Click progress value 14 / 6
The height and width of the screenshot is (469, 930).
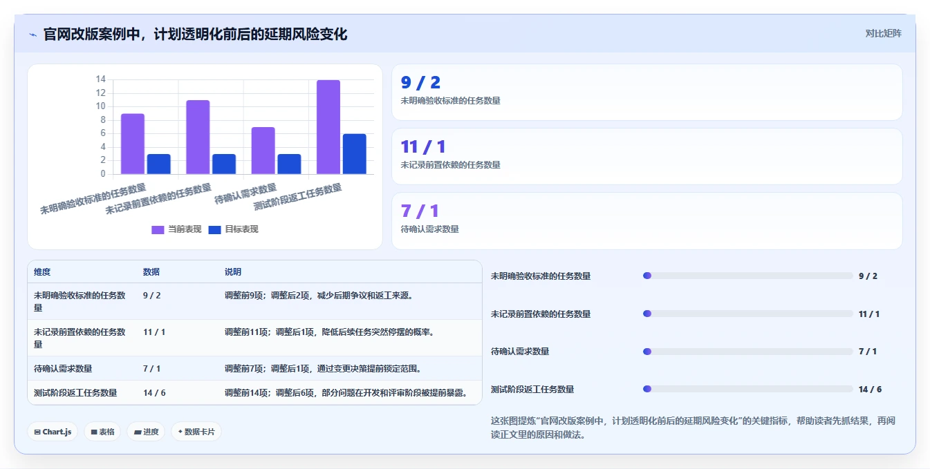pyautogui.click(x=870, y=389)
